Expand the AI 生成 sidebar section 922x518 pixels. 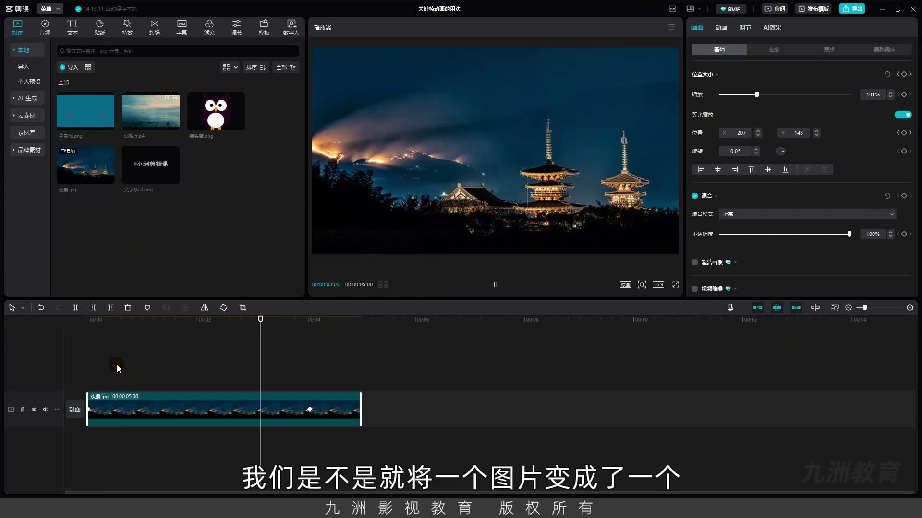coord(27,98)
